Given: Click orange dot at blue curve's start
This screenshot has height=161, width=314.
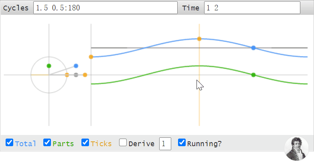Looking at the screenshot, I should coord(91,57).
